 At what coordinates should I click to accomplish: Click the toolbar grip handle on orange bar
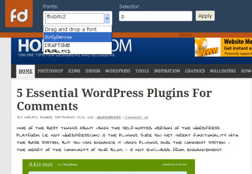click(x=185, y=35)
